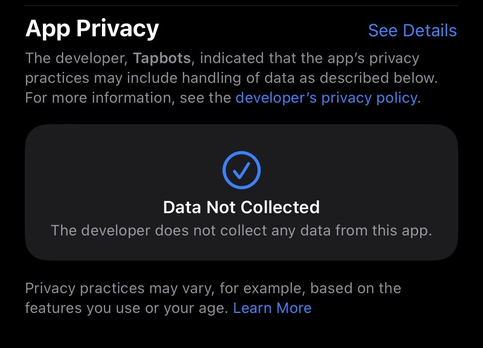The image size is (483, 348).
Task: Tap the Data Not Collected card background
Action: pos(241,192)
